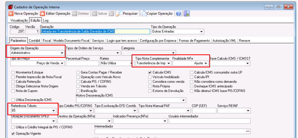The width and height of the screenshot is (298, 138).
Task: Open the Destino da Operação (NFe) dropdown
Action: click(109, 121)
